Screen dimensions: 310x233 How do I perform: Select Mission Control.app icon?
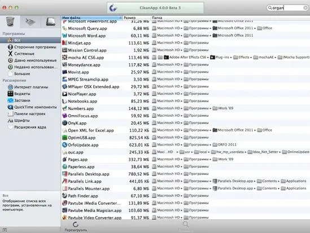coord(64,50)
